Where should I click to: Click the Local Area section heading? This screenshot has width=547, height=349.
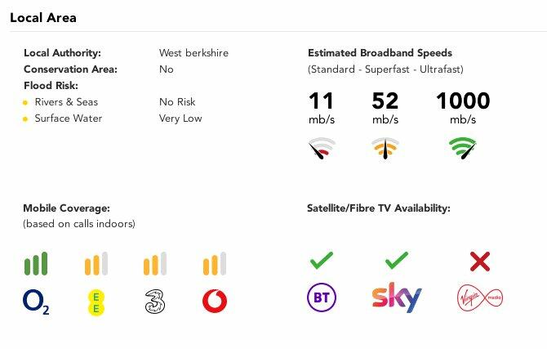[43, 17]
